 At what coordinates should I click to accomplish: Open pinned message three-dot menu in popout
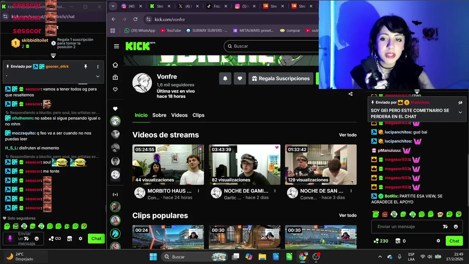[x=98, y=67]
